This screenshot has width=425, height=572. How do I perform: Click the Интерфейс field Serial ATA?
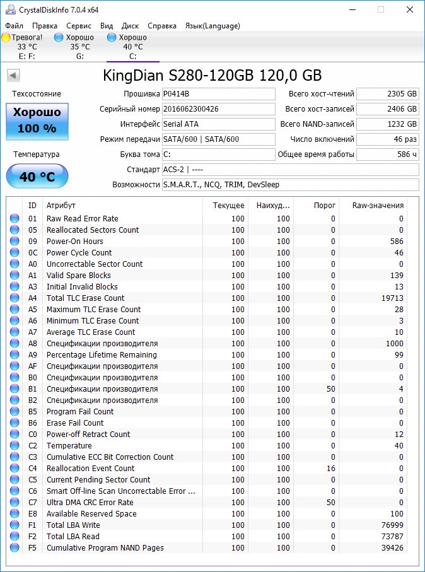tap(219, 124)
